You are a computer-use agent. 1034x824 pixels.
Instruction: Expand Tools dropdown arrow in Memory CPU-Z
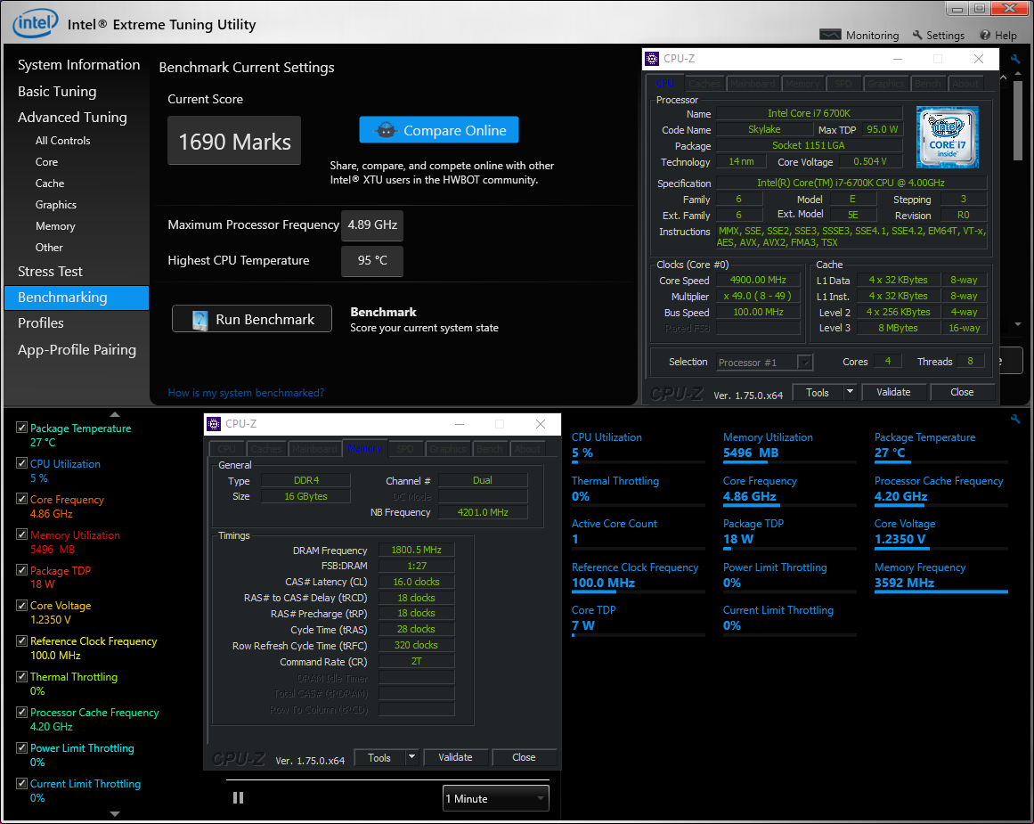point(411,757)
